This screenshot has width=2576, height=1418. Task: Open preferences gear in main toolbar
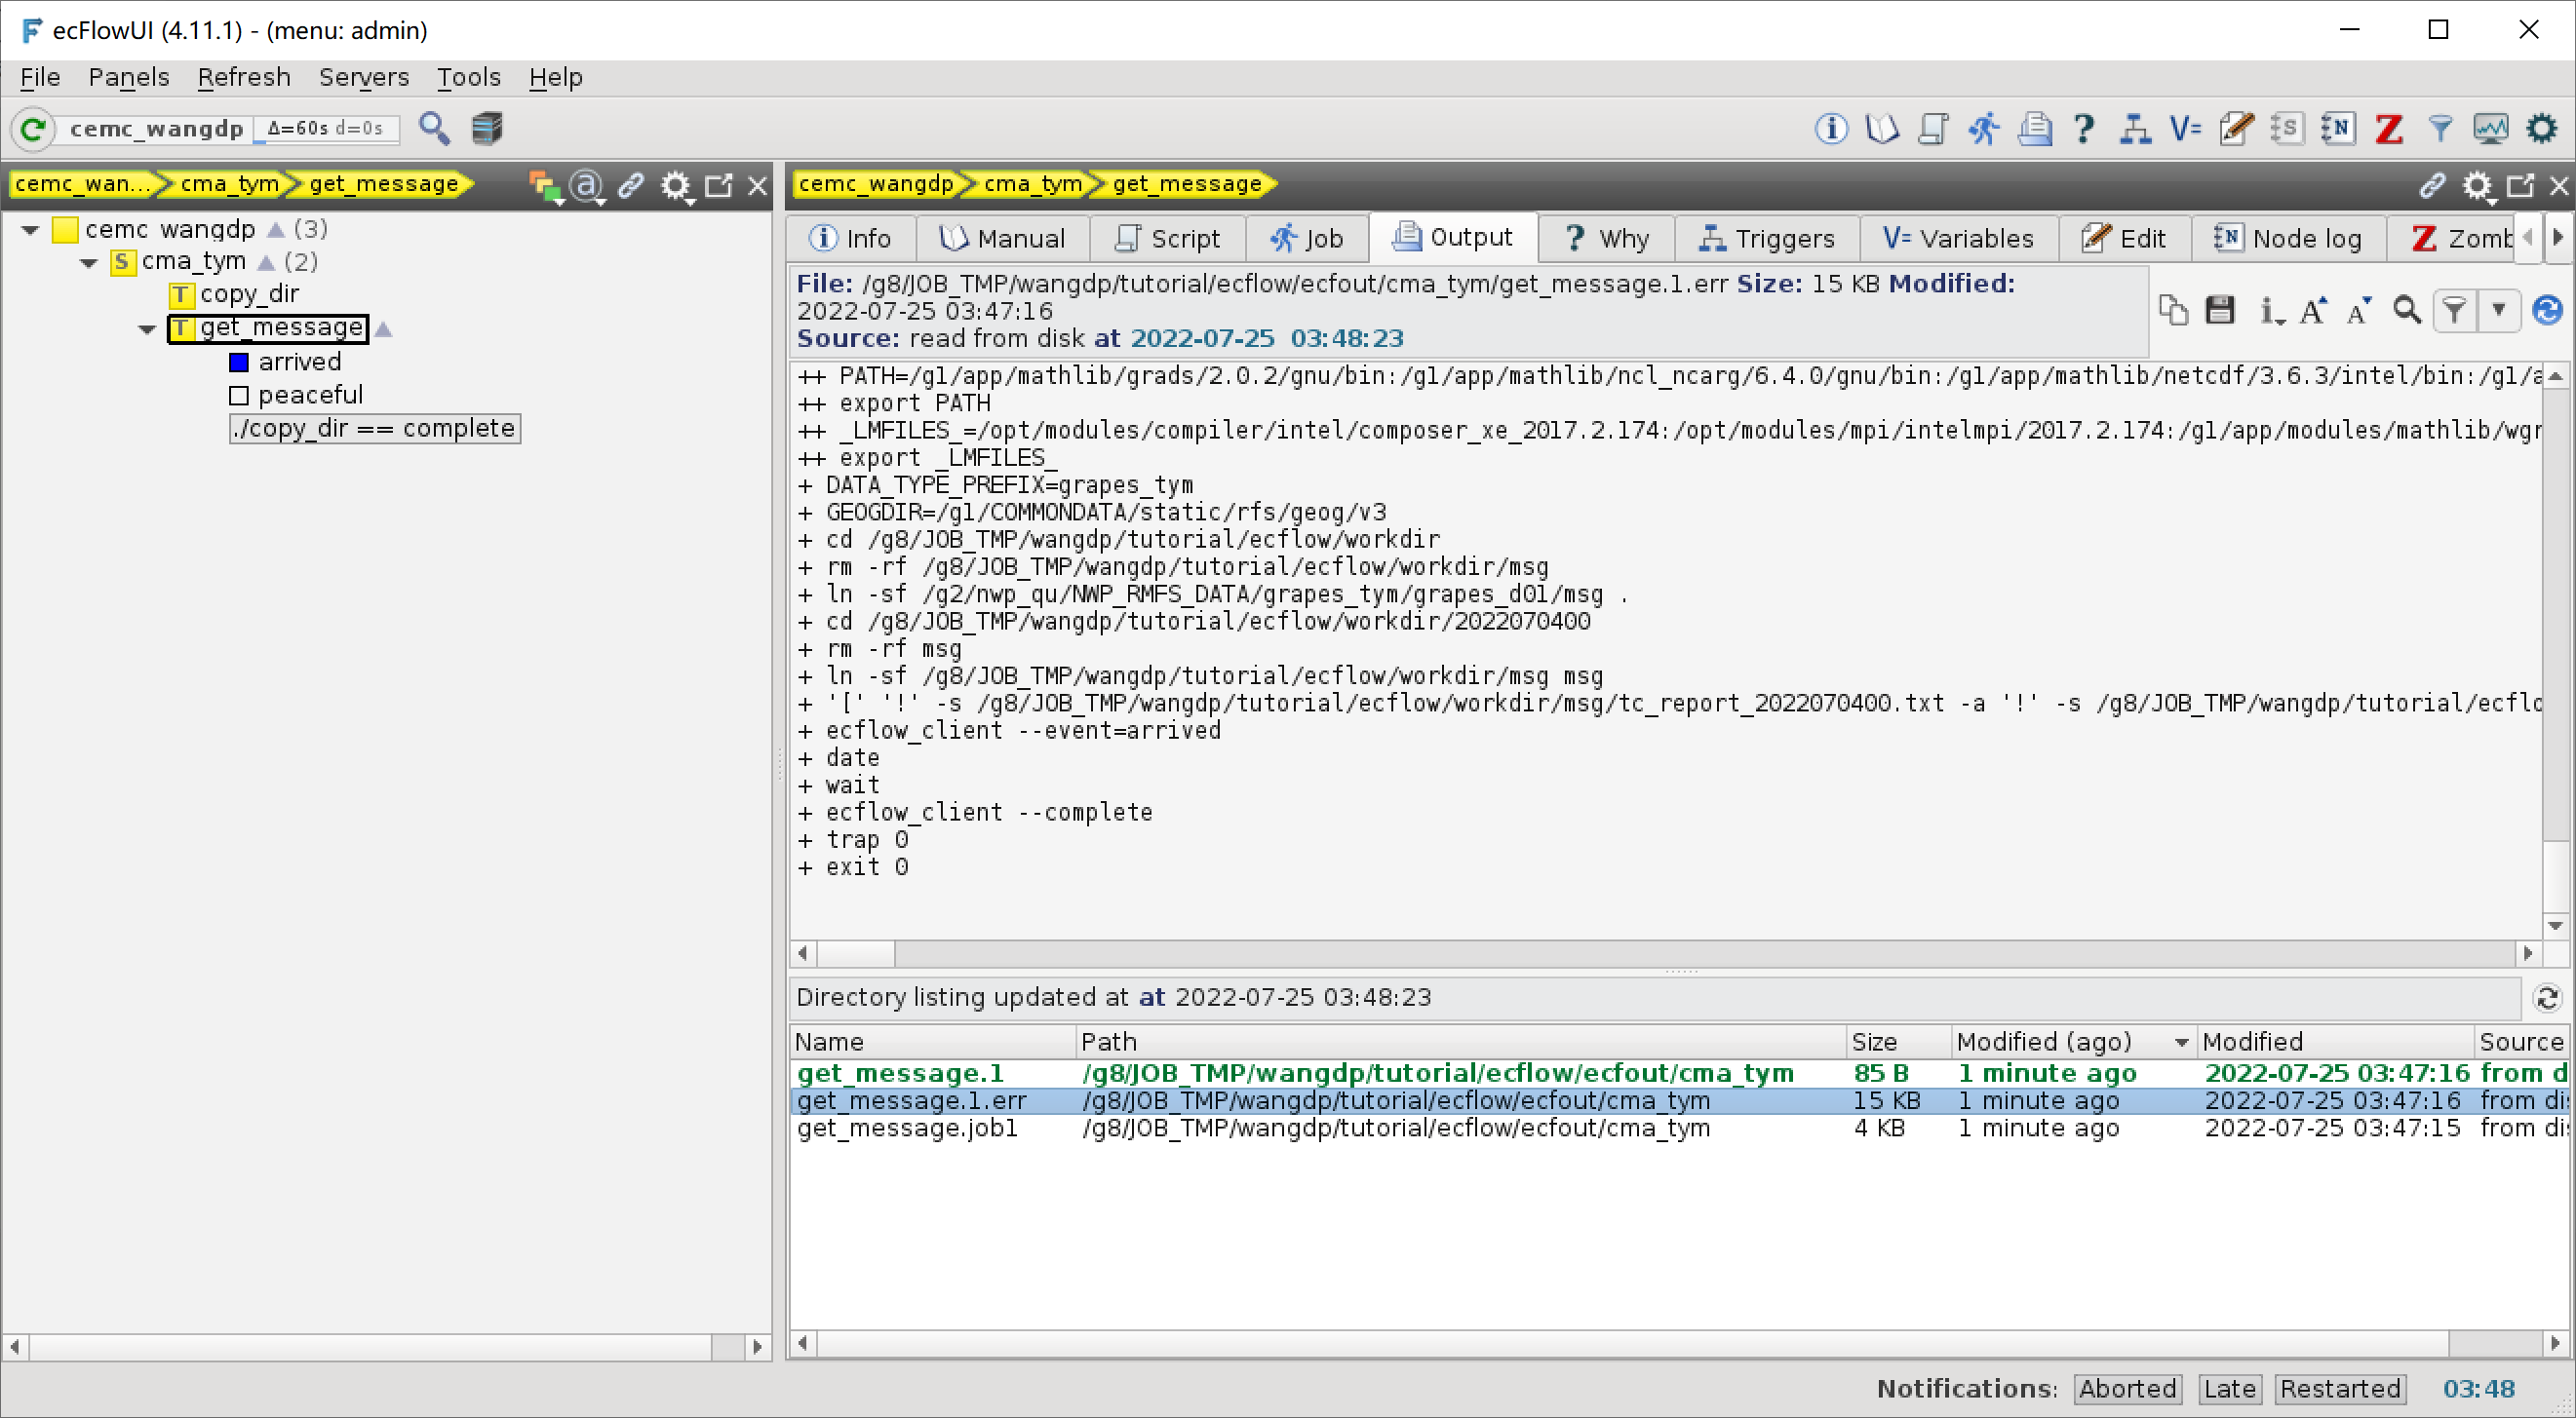click(2541, 129)
